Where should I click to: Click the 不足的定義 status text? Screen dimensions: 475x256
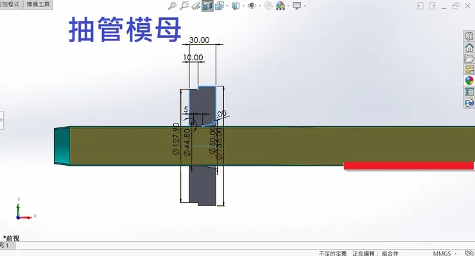tap(332, 253)
